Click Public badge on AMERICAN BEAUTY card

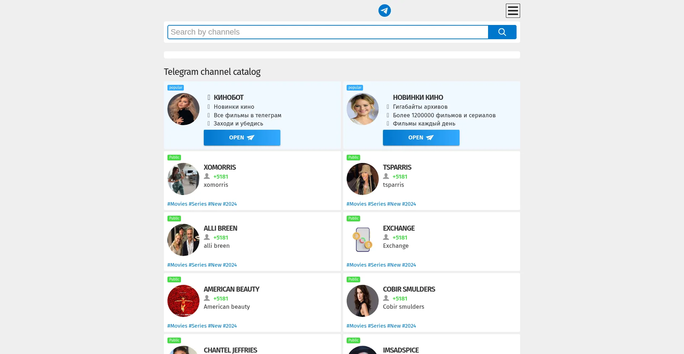point(174,279)
